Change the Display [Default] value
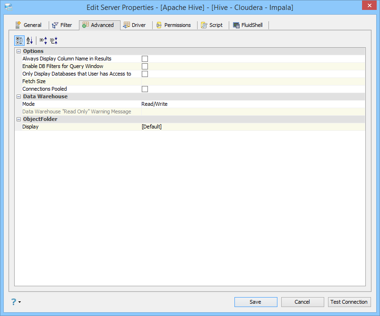 (x=253, y=127)
